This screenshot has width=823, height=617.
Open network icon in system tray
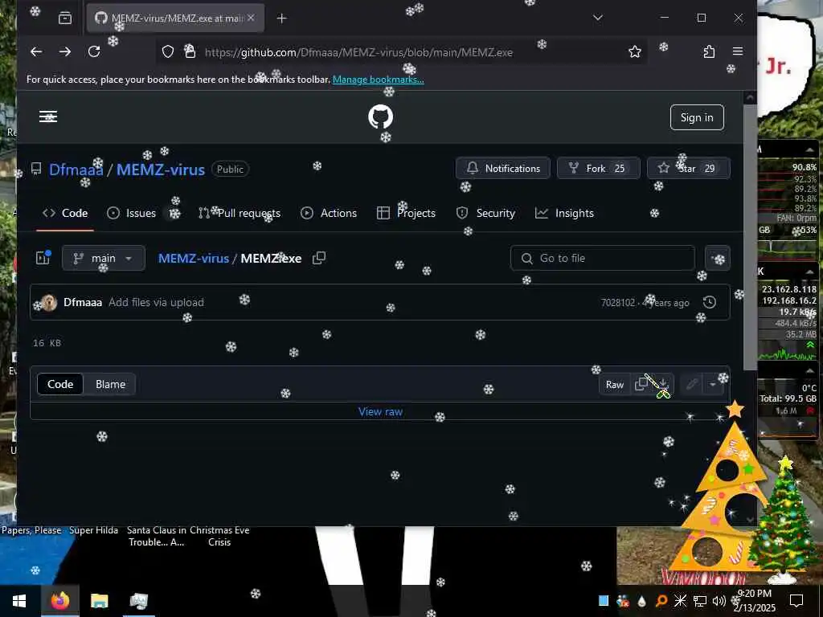[700, 601]
